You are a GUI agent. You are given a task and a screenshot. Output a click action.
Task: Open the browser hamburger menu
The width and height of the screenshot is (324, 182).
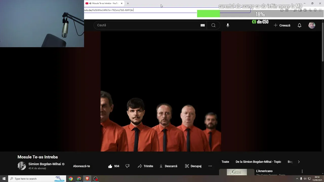pos(320,10)
